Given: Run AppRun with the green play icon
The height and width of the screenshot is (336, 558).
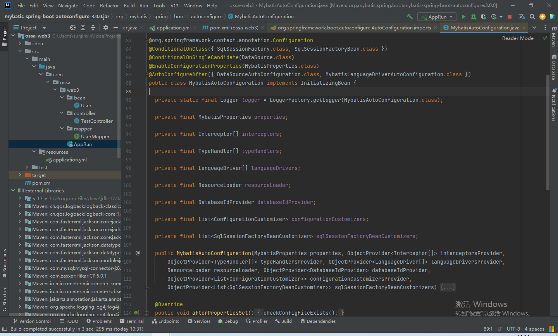Looking at the screenshot, I should (463, 17).
